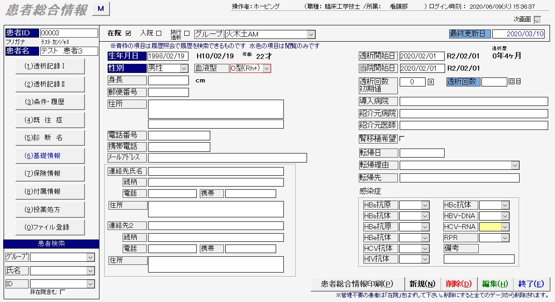Screen dimensions: 555x302
Task: Expand the RPR dropdown
Action: click(x=505, y=238)
